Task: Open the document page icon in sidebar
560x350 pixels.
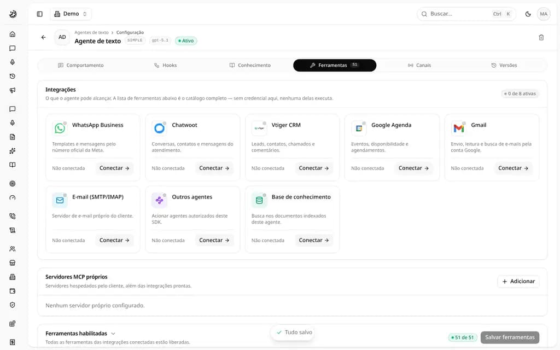Action: (x=13, y=137)
